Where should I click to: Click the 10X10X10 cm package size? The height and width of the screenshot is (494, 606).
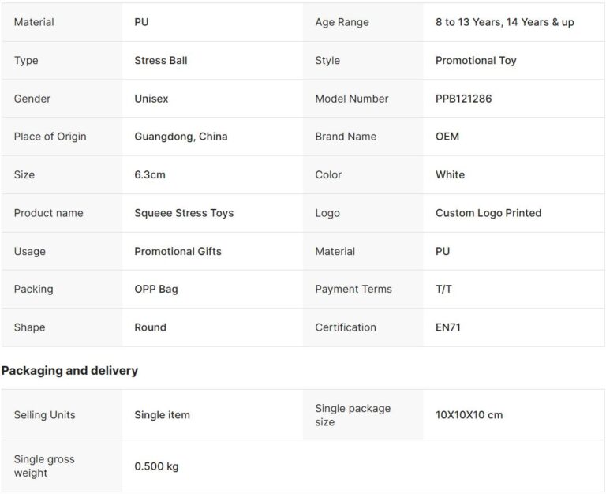469,415
